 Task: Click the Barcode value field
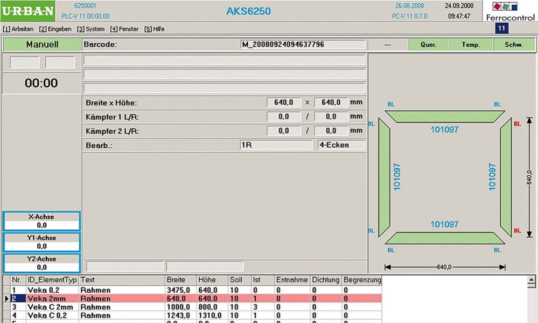pos(303,45)
